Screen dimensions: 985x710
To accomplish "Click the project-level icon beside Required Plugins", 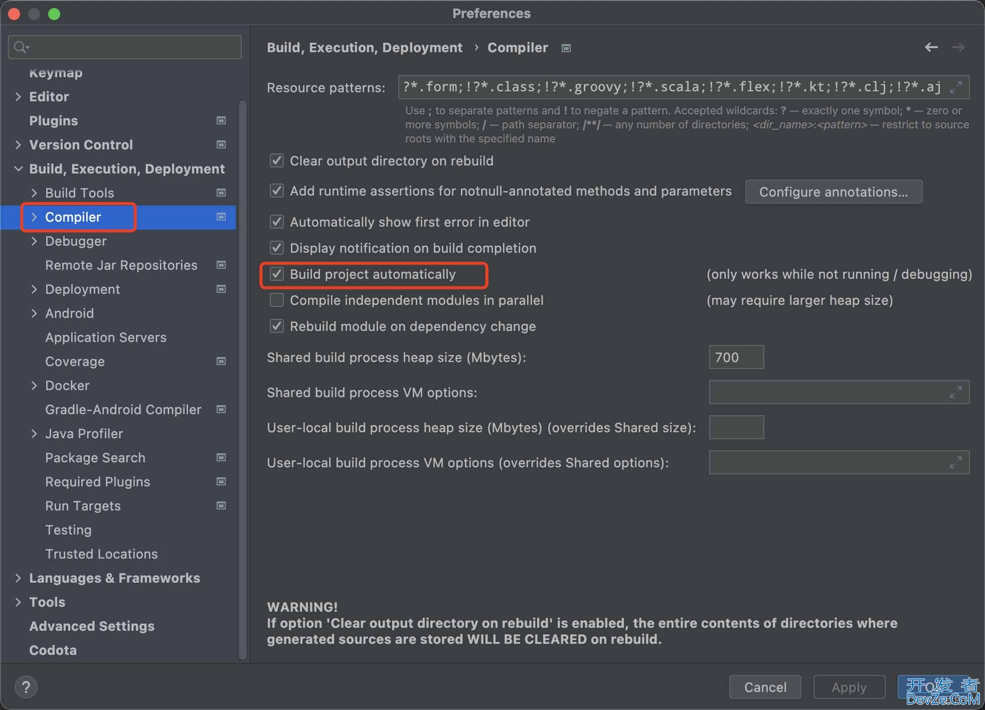I will [x=221, y=481].
